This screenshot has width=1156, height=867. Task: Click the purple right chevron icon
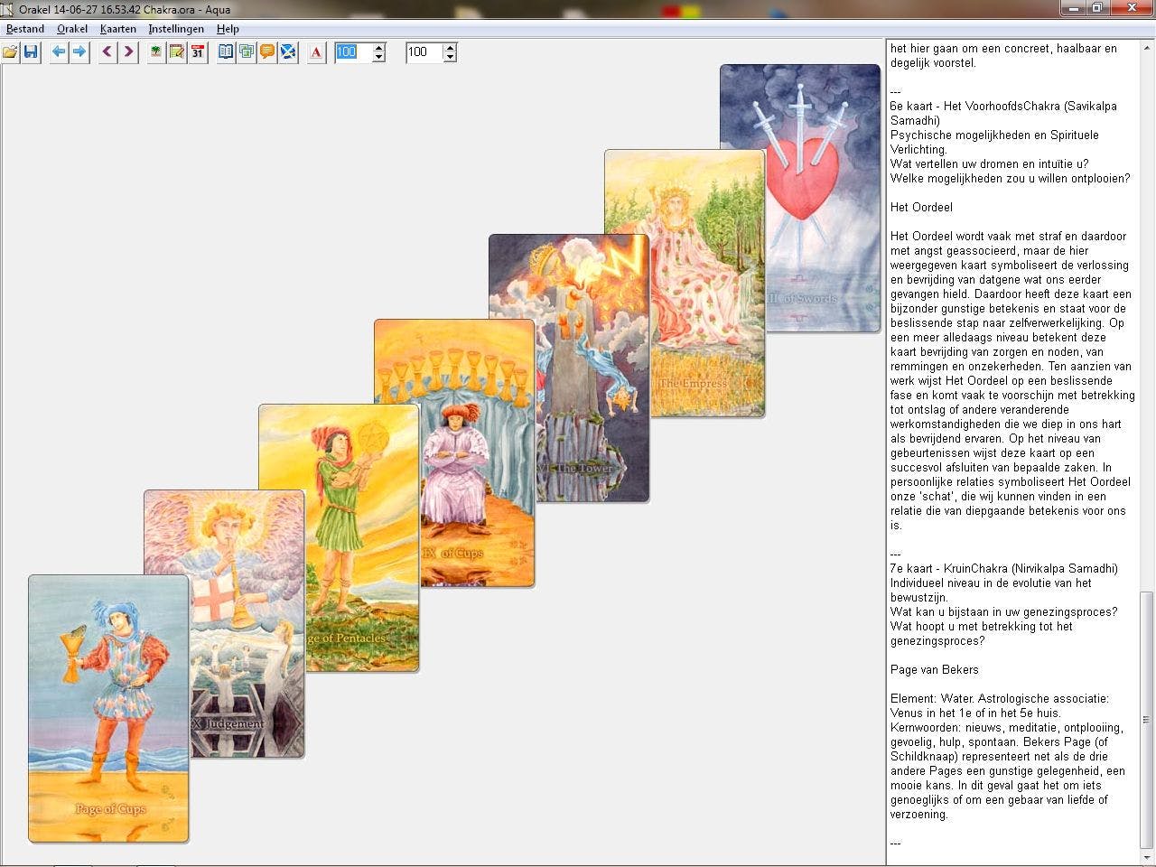(x=128, y=52)
